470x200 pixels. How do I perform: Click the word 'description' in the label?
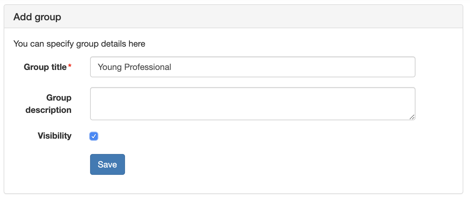coord(48,110)
